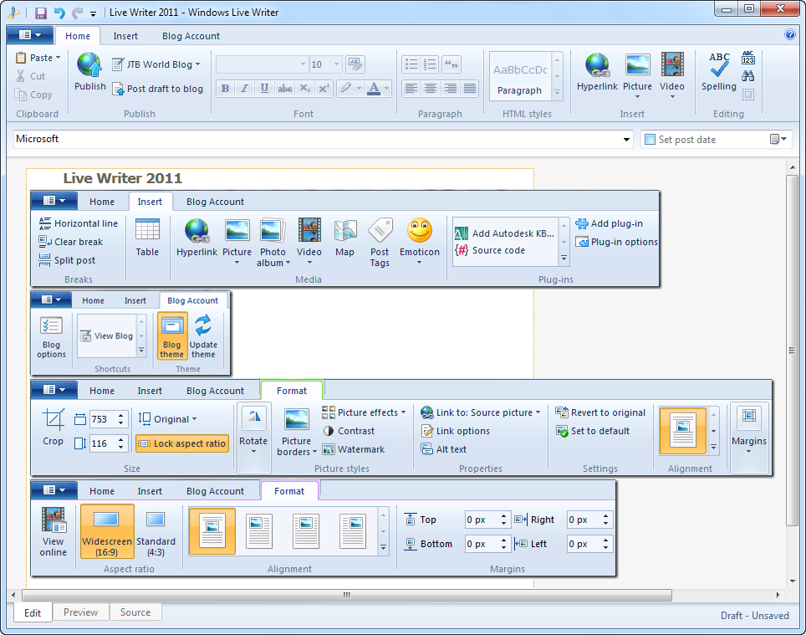The image size is (806, 635).
Task: Open Blog options icon
Action: pyautogui.click(x=51, y=327)
